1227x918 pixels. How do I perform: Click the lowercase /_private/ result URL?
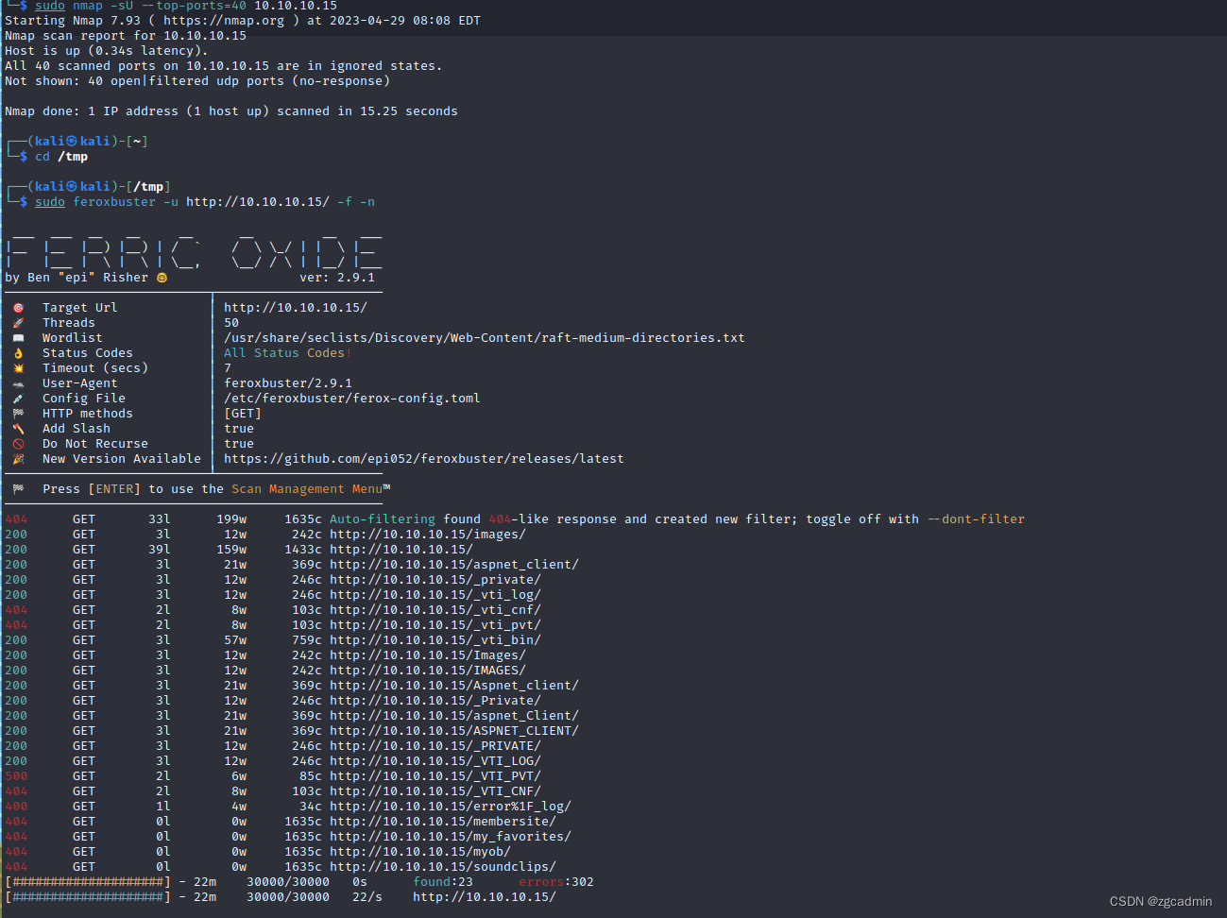coord(435,580)
